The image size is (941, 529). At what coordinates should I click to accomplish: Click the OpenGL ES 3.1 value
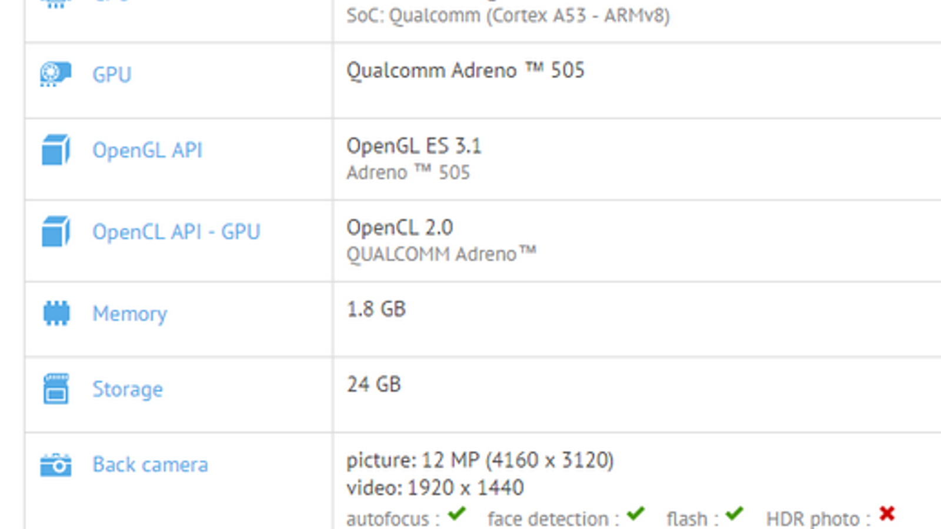413,146
